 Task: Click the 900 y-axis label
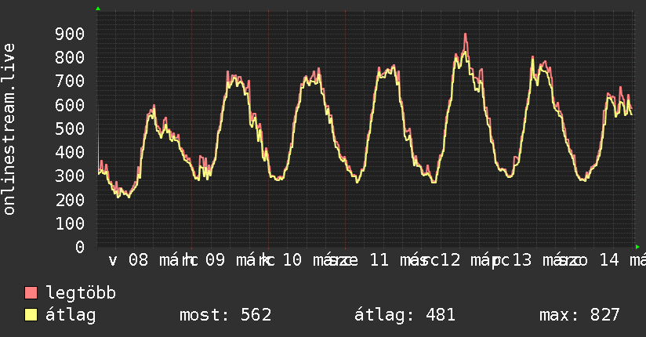pos(70,34)
